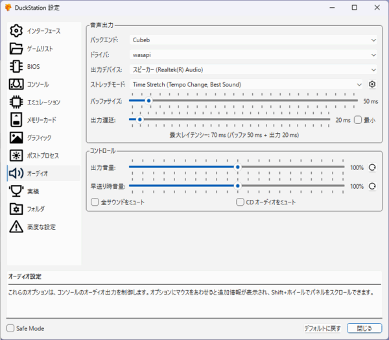Click the 50 ms buffer value

click(371, 101)
